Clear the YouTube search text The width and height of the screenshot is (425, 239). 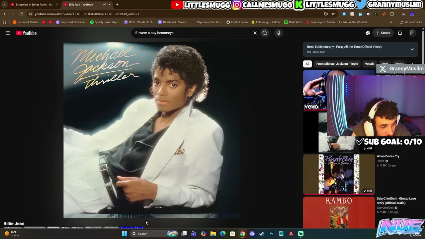(x=255, y=33)
